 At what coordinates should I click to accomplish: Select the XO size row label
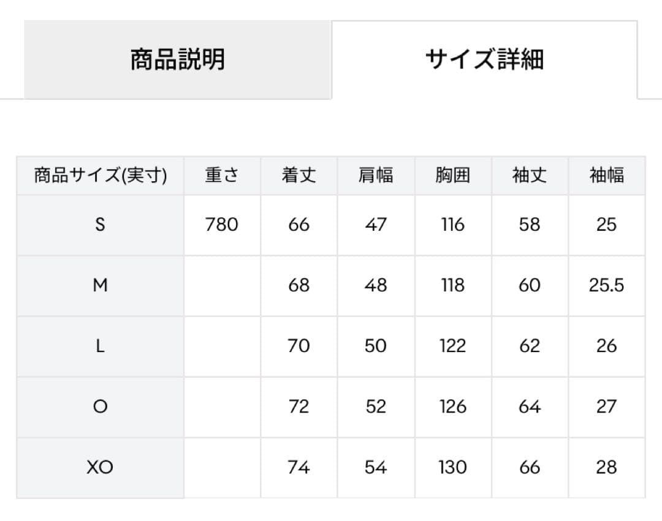(x=101, y=467)
